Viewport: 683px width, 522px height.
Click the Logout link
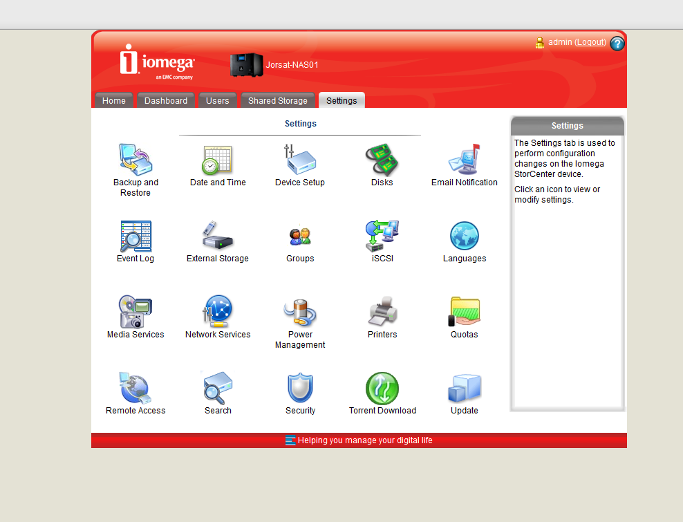click(x=590, y=43)
